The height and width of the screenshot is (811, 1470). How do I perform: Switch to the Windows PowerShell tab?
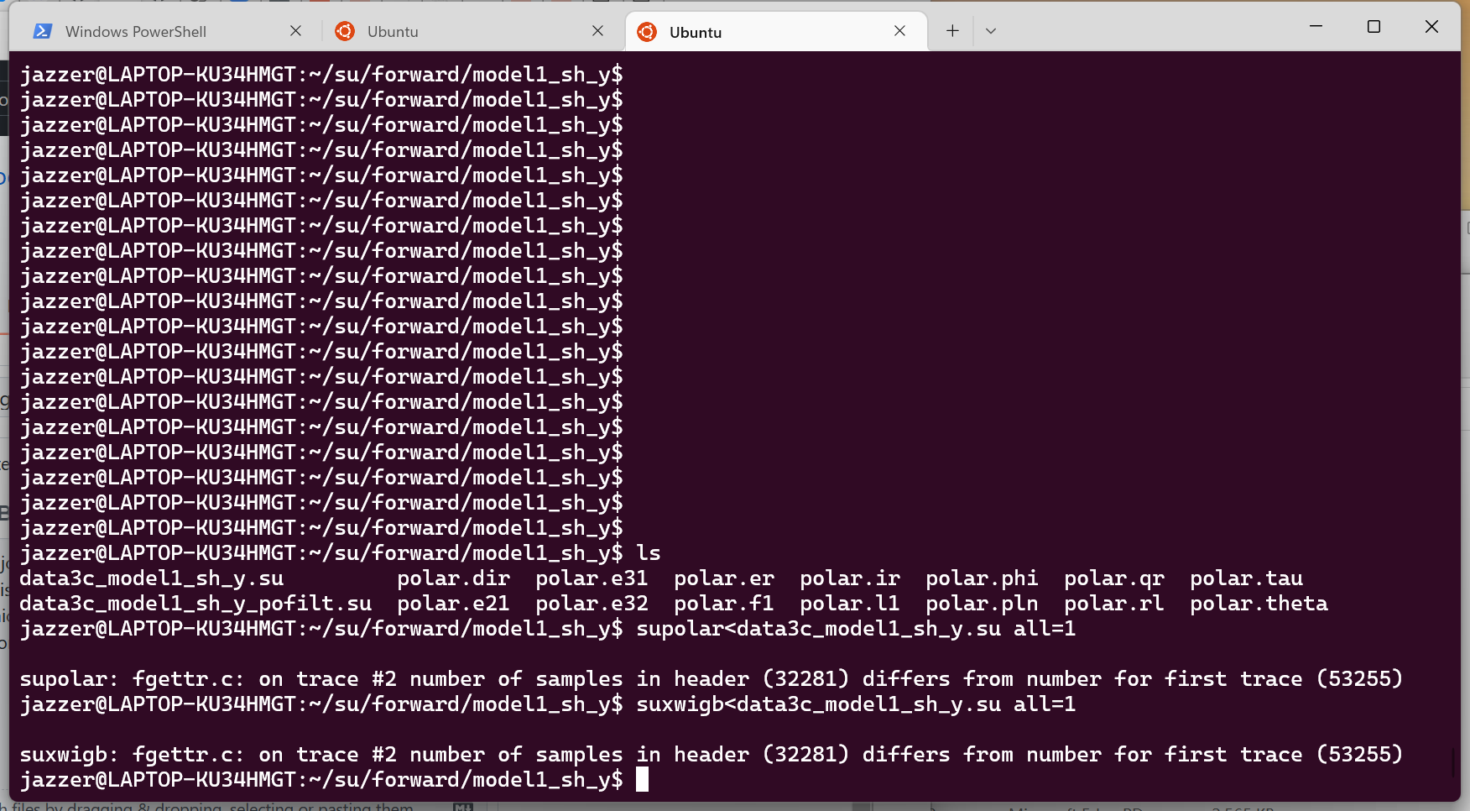click(x=165, y=31)
